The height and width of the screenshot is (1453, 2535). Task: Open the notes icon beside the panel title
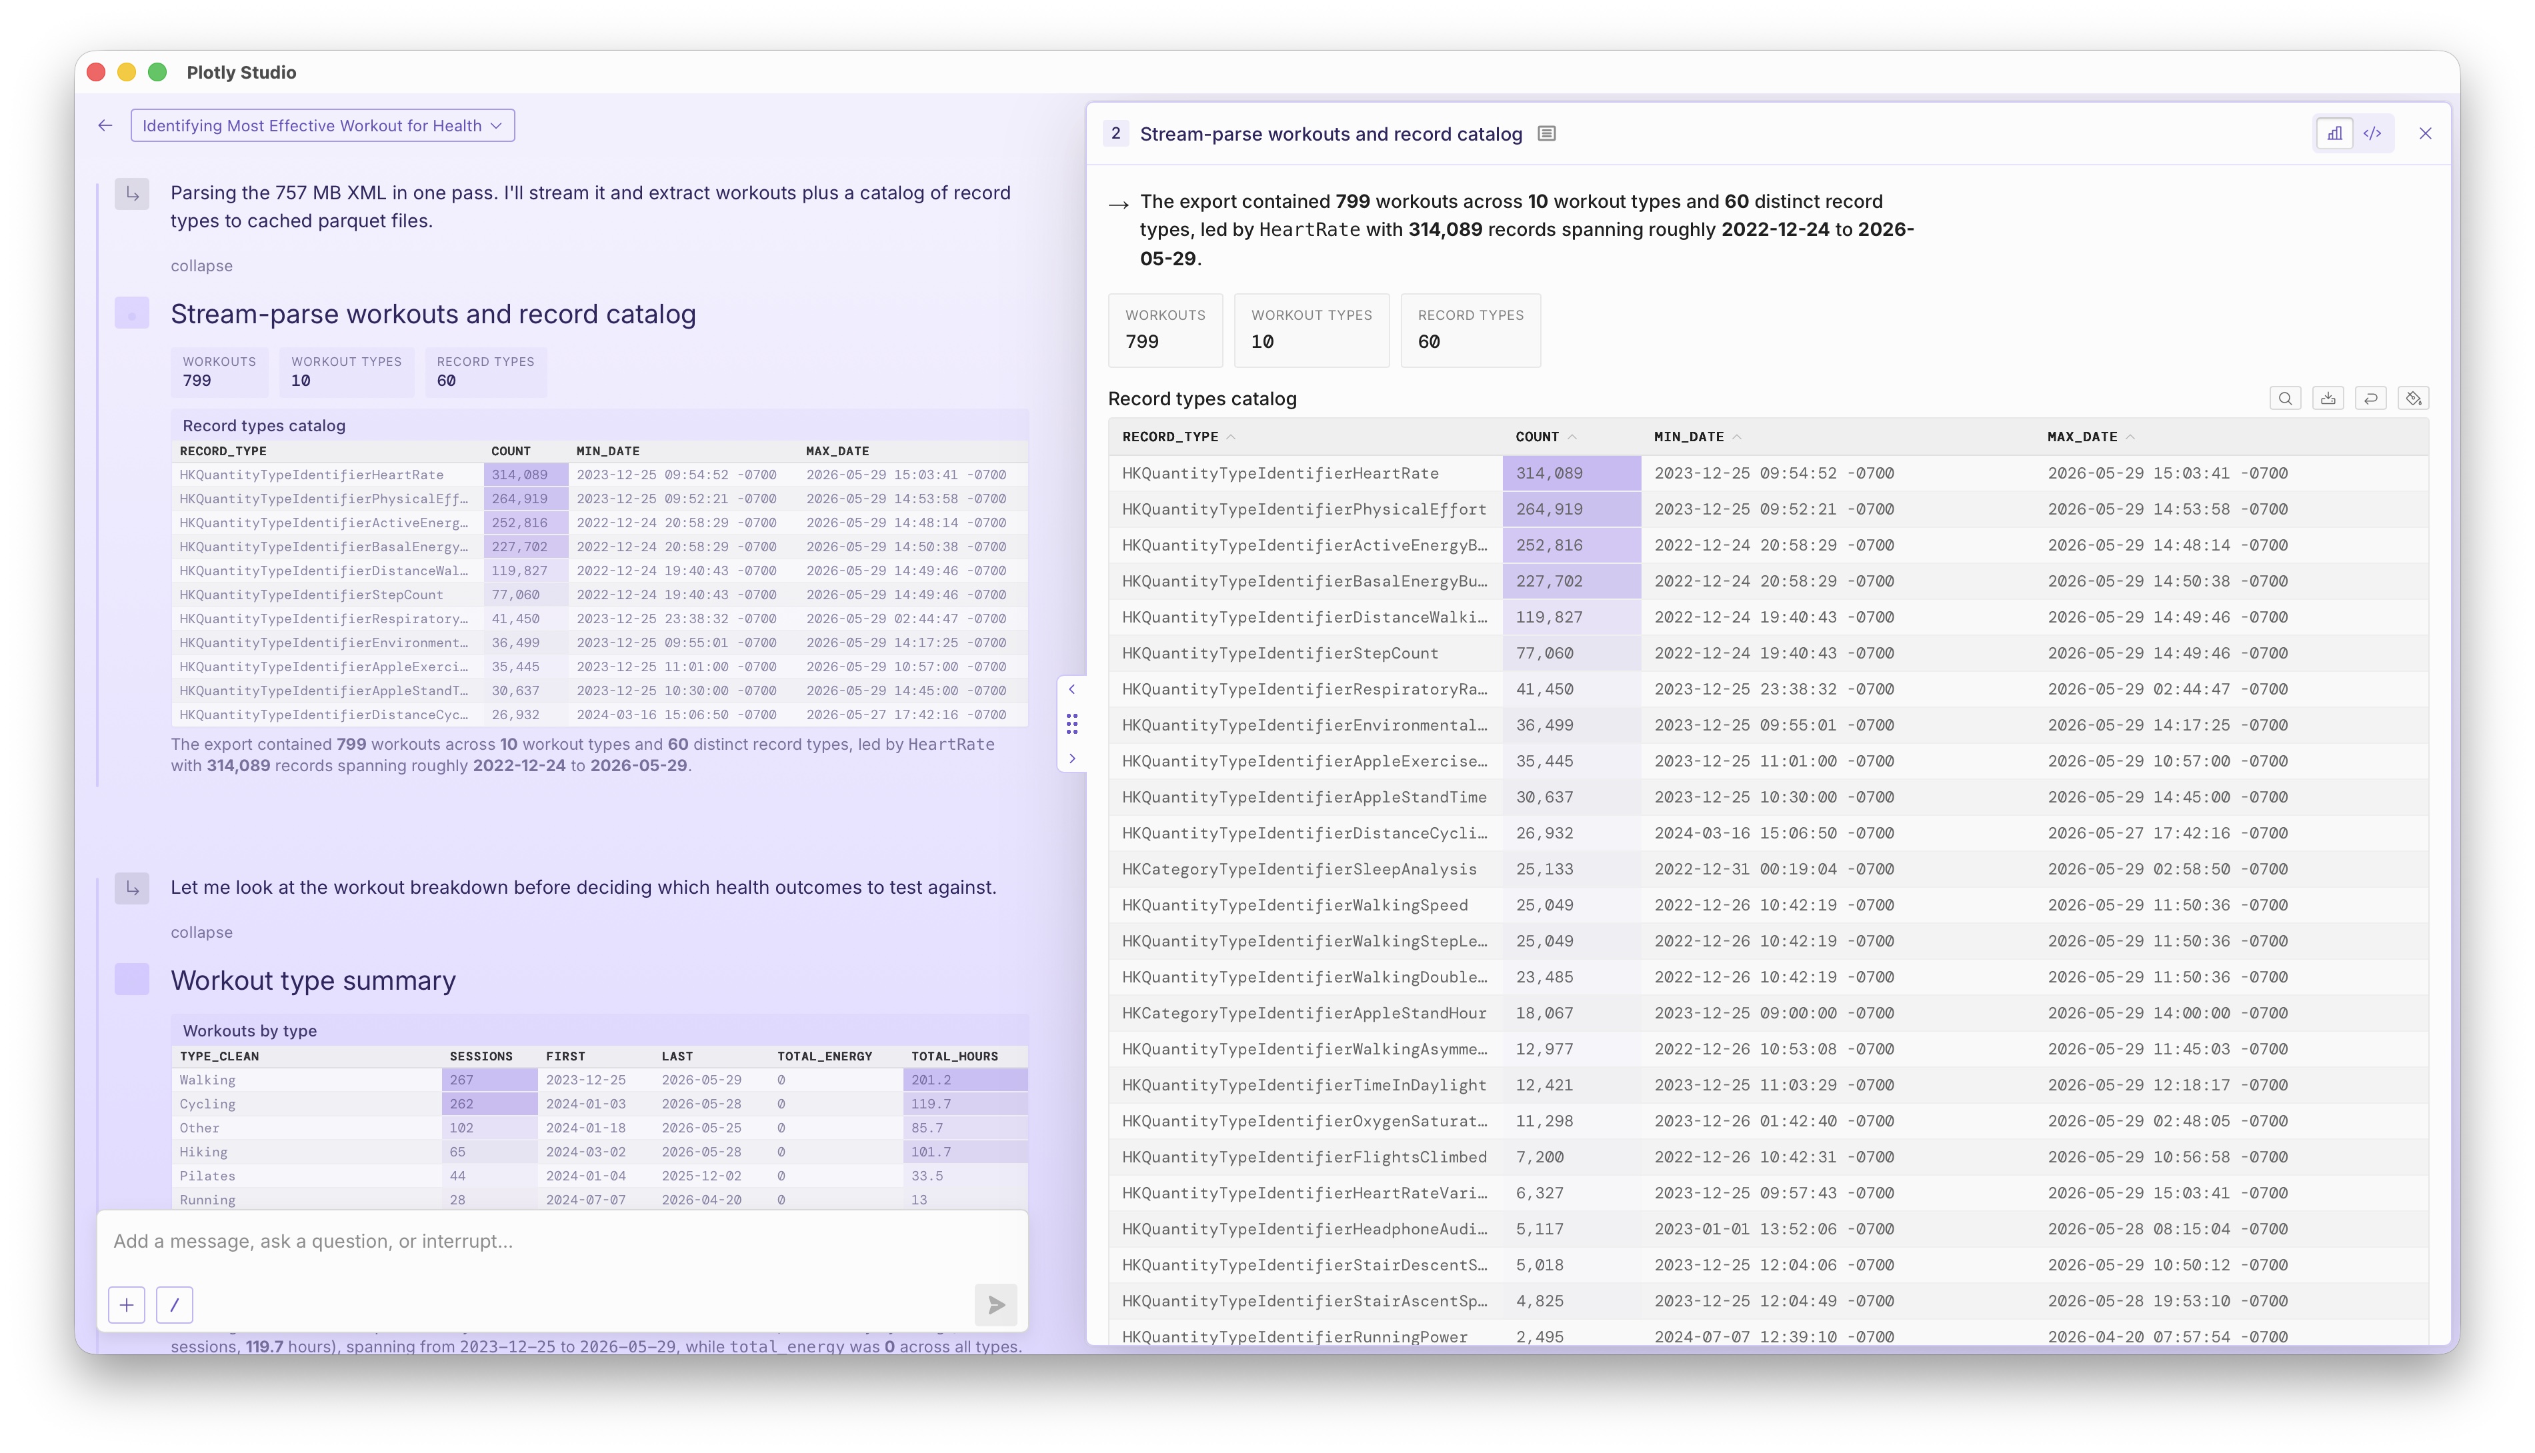coord(1546,134)
